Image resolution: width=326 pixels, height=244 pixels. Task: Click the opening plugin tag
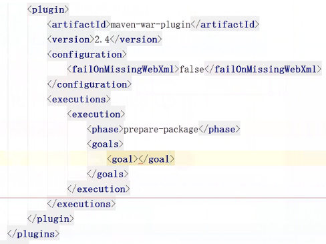(x=48, y=10)
